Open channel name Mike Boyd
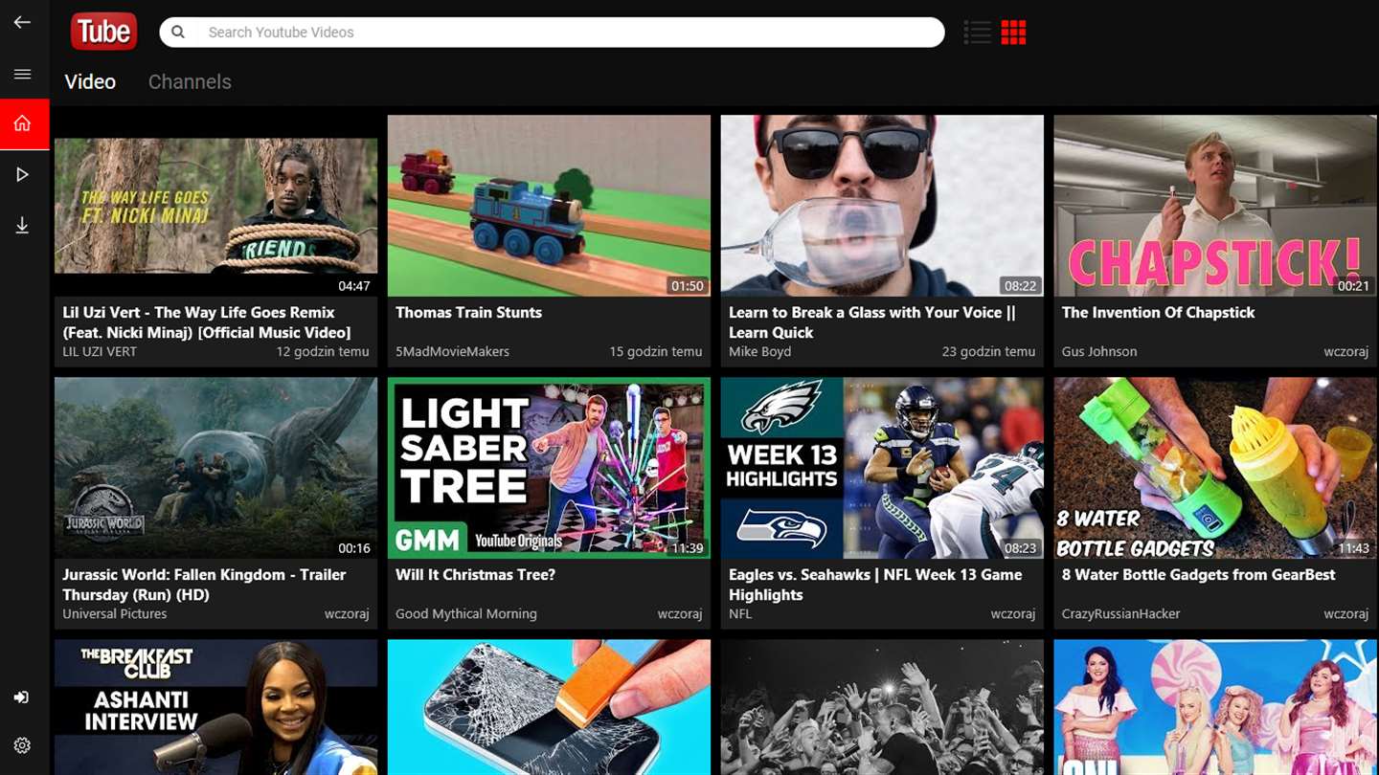 pos(760,351)
